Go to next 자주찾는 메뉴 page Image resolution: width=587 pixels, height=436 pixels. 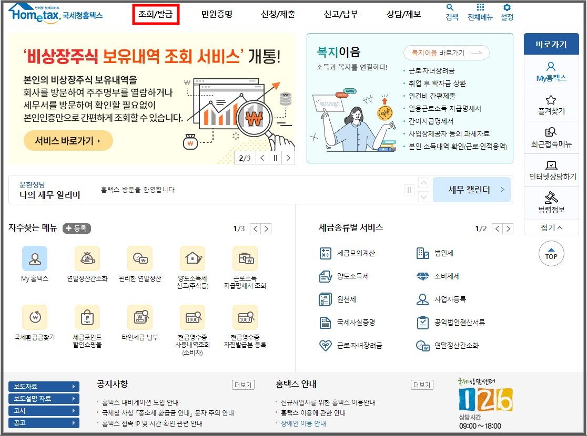click(x=266, y=229)
